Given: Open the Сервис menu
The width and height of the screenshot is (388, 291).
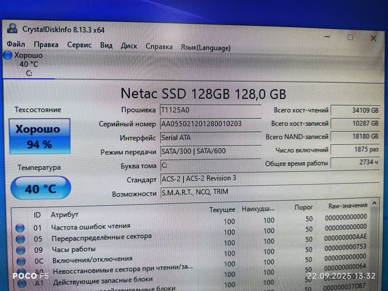Looking at the screenshot, I should (79, 45).
